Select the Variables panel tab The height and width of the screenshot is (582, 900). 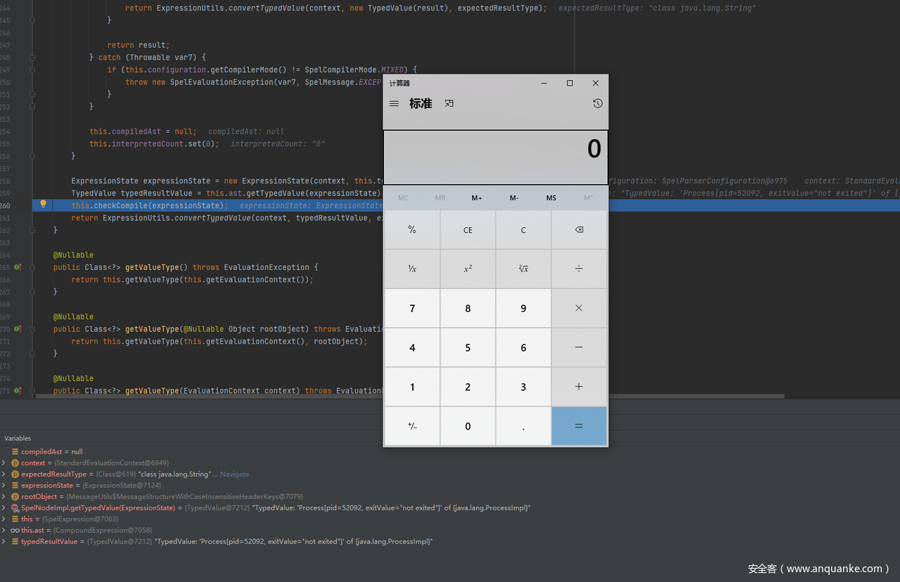tap(18, 438)
